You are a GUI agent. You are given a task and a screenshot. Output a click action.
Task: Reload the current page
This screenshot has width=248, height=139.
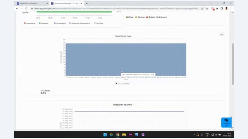(26, 8)
